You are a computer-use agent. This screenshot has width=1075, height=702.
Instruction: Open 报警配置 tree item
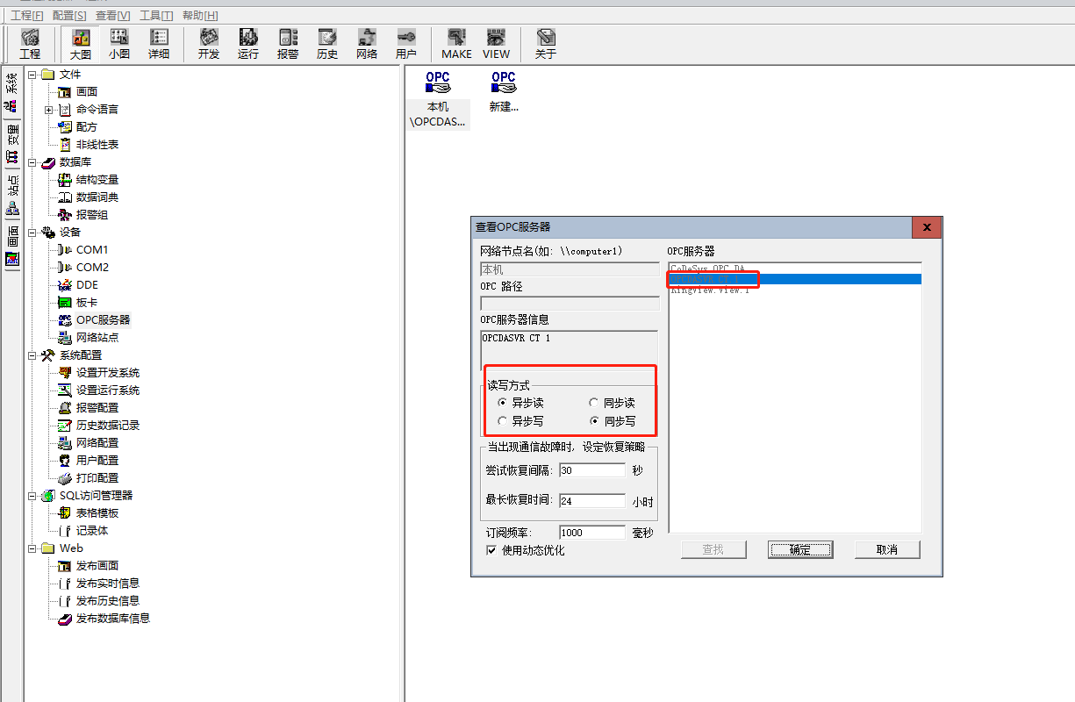point(97,407)
